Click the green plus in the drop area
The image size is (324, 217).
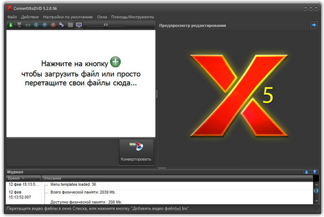tap(114, 61)
